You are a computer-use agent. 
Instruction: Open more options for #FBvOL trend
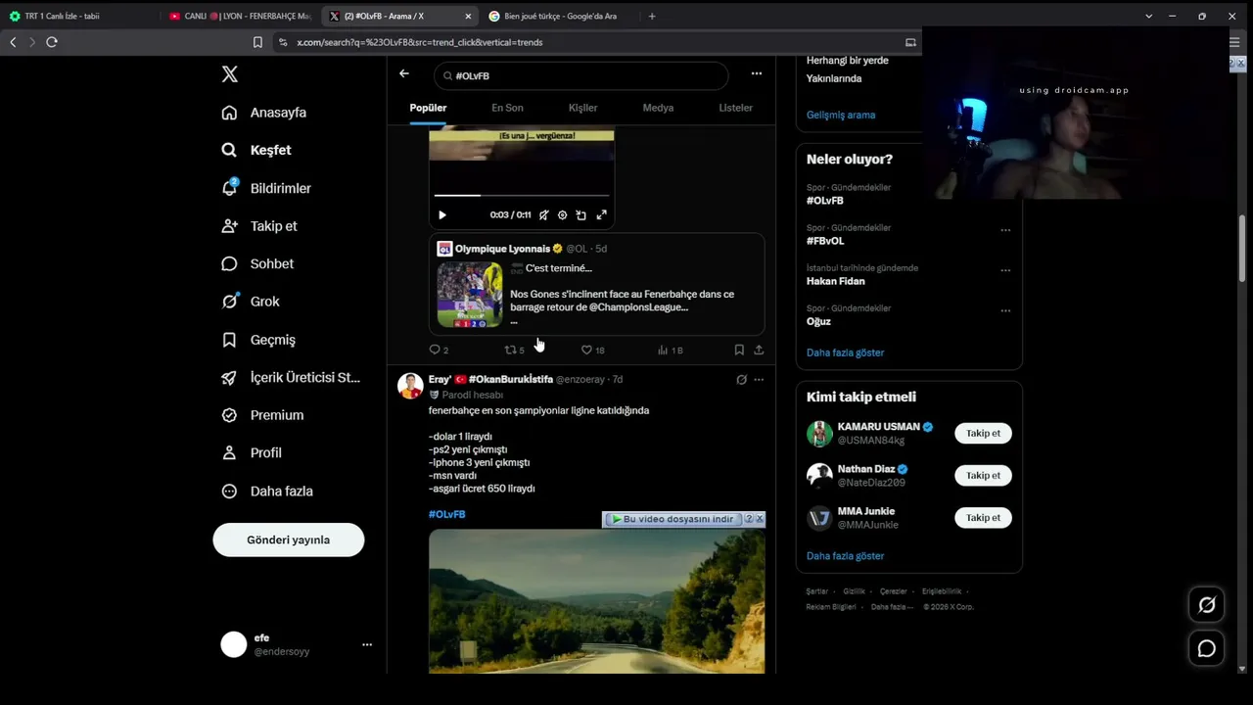point(1005,230)
